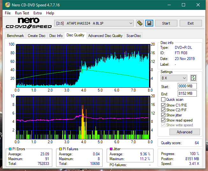
Task: Click the drive options icon in toolbar
Action: 140,23
